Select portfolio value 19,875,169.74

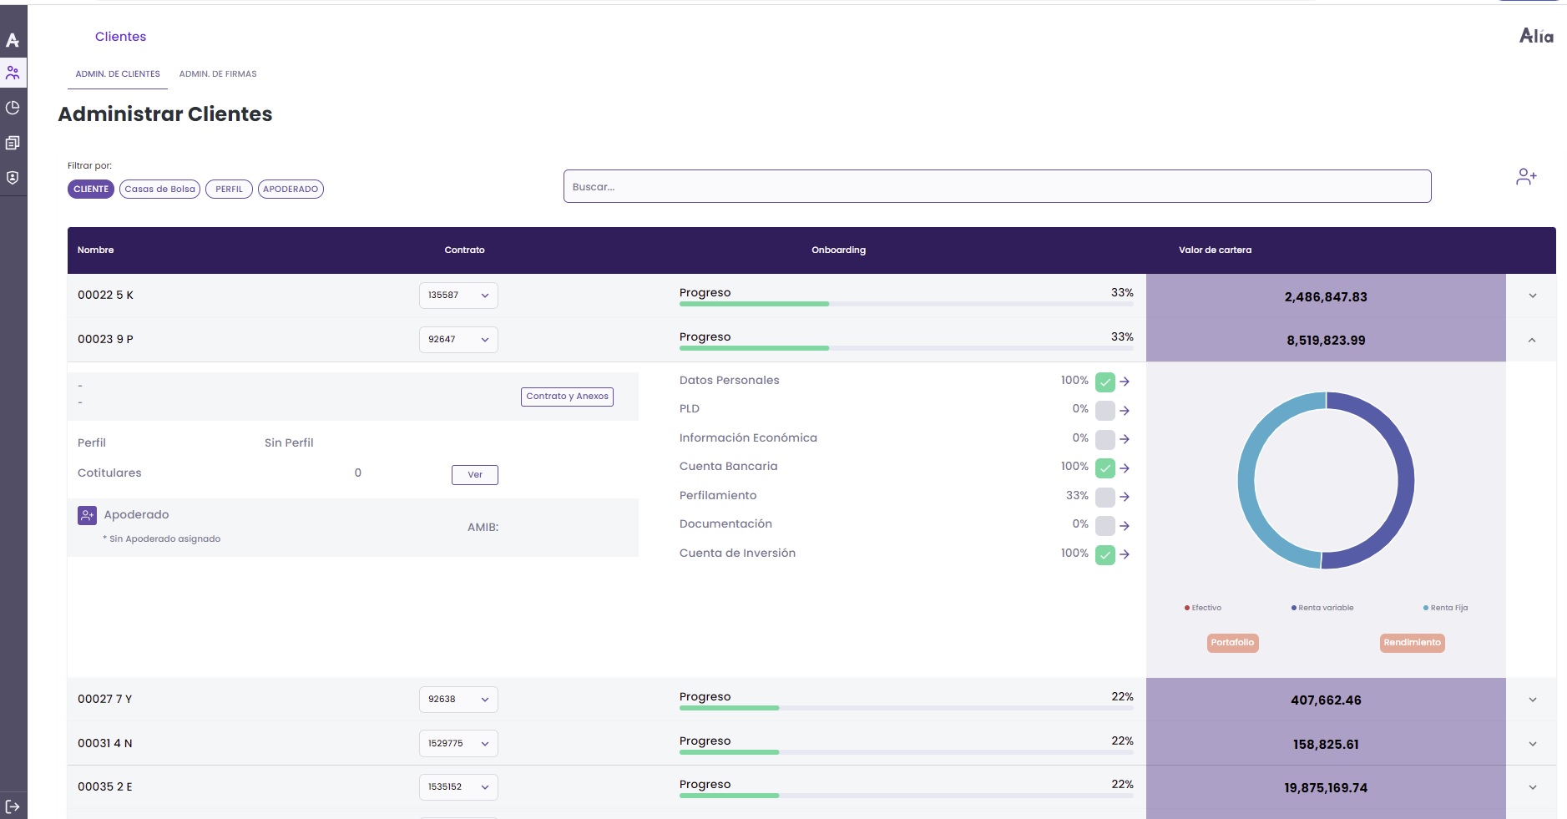(1326, 788)
